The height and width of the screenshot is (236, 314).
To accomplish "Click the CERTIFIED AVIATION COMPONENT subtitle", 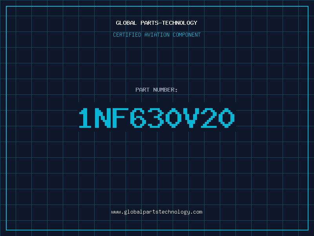I will tap(157, 35).
